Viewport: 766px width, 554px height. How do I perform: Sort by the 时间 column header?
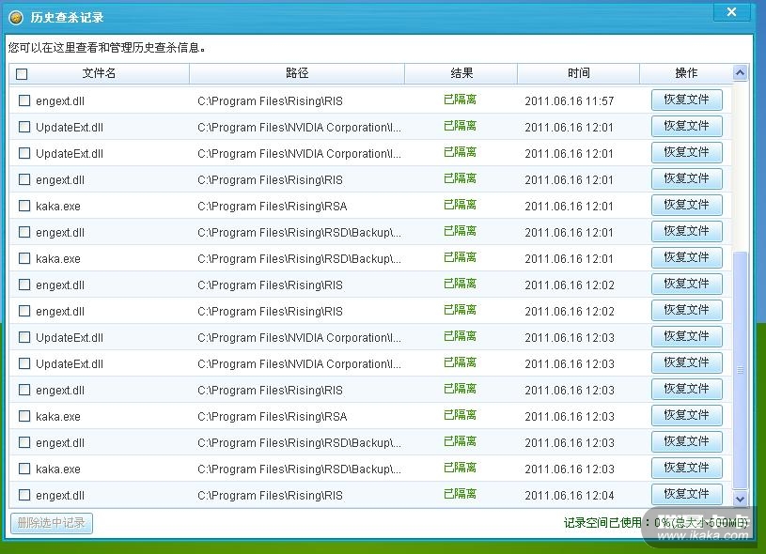pyautogui.click(x=578, y=73)
